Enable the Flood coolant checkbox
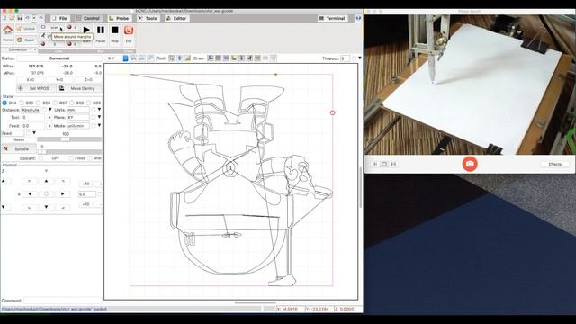The image size is (576, 324). click(x=72, y=158)
